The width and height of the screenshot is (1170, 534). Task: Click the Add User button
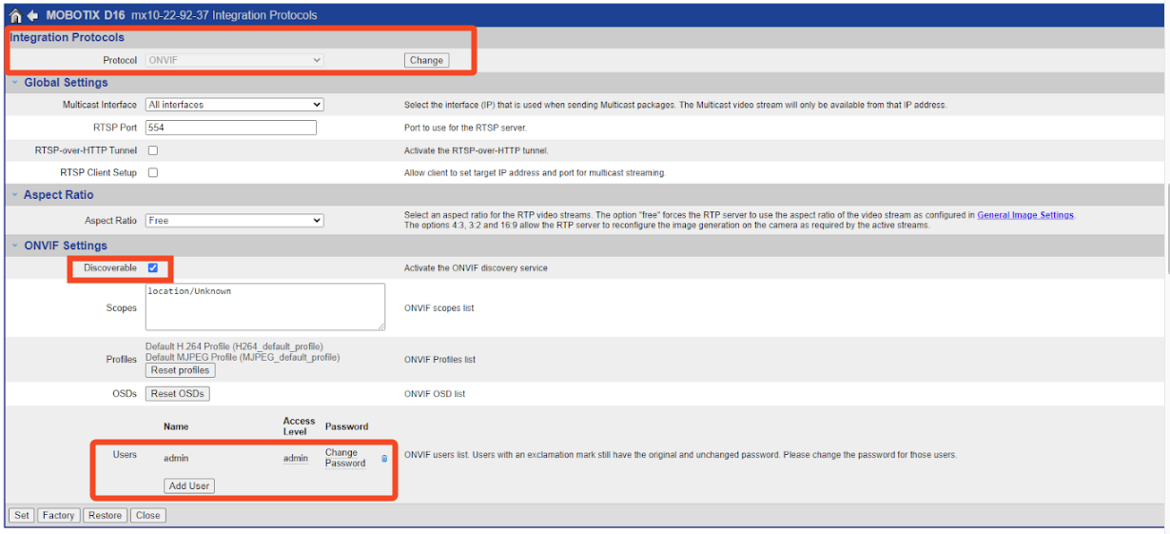(189, 485)
